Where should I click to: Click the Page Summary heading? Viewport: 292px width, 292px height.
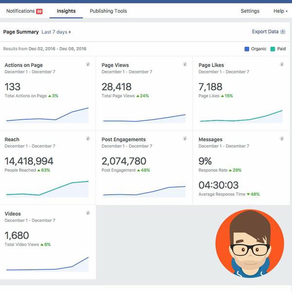point(21,32)
